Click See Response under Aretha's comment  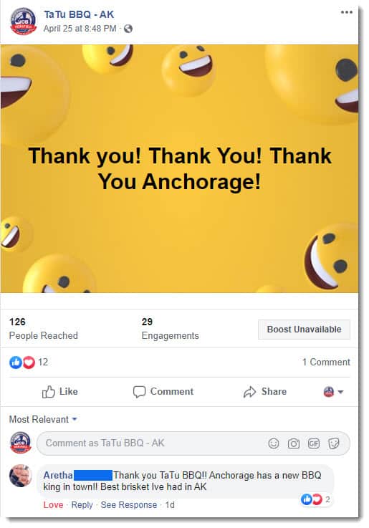[128, 505]
